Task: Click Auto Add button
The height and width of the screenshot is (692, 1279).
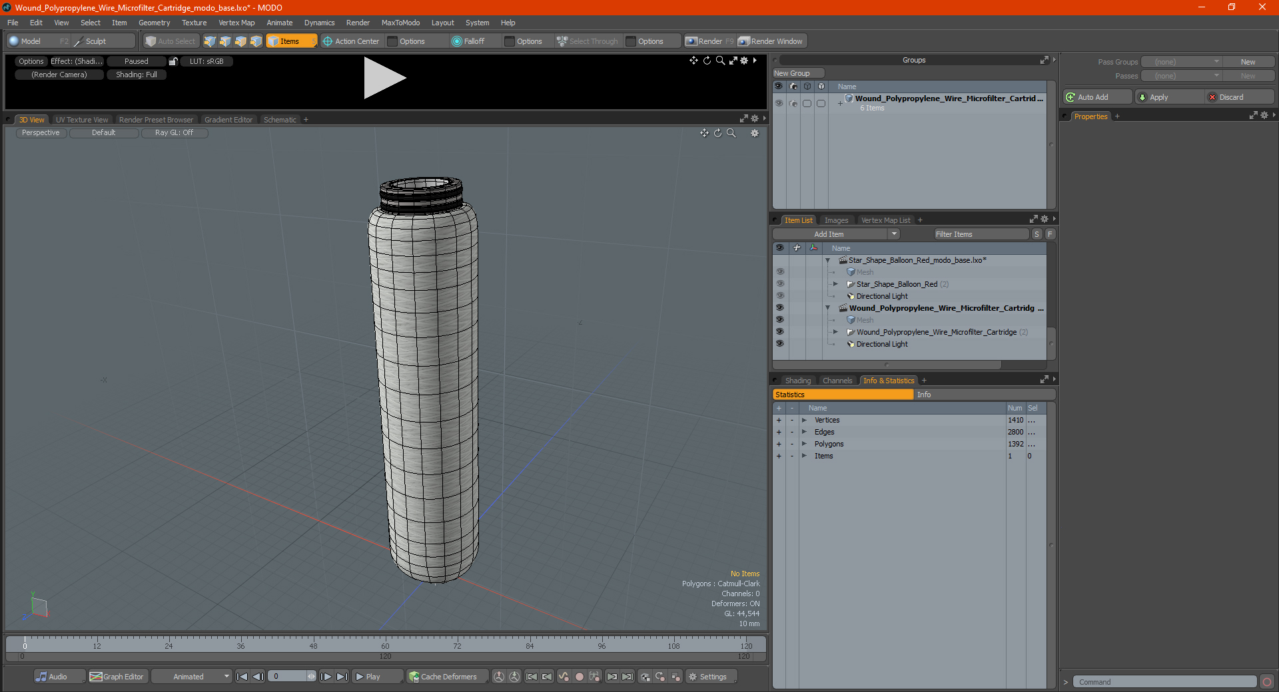Action: tap(1098, 97)
